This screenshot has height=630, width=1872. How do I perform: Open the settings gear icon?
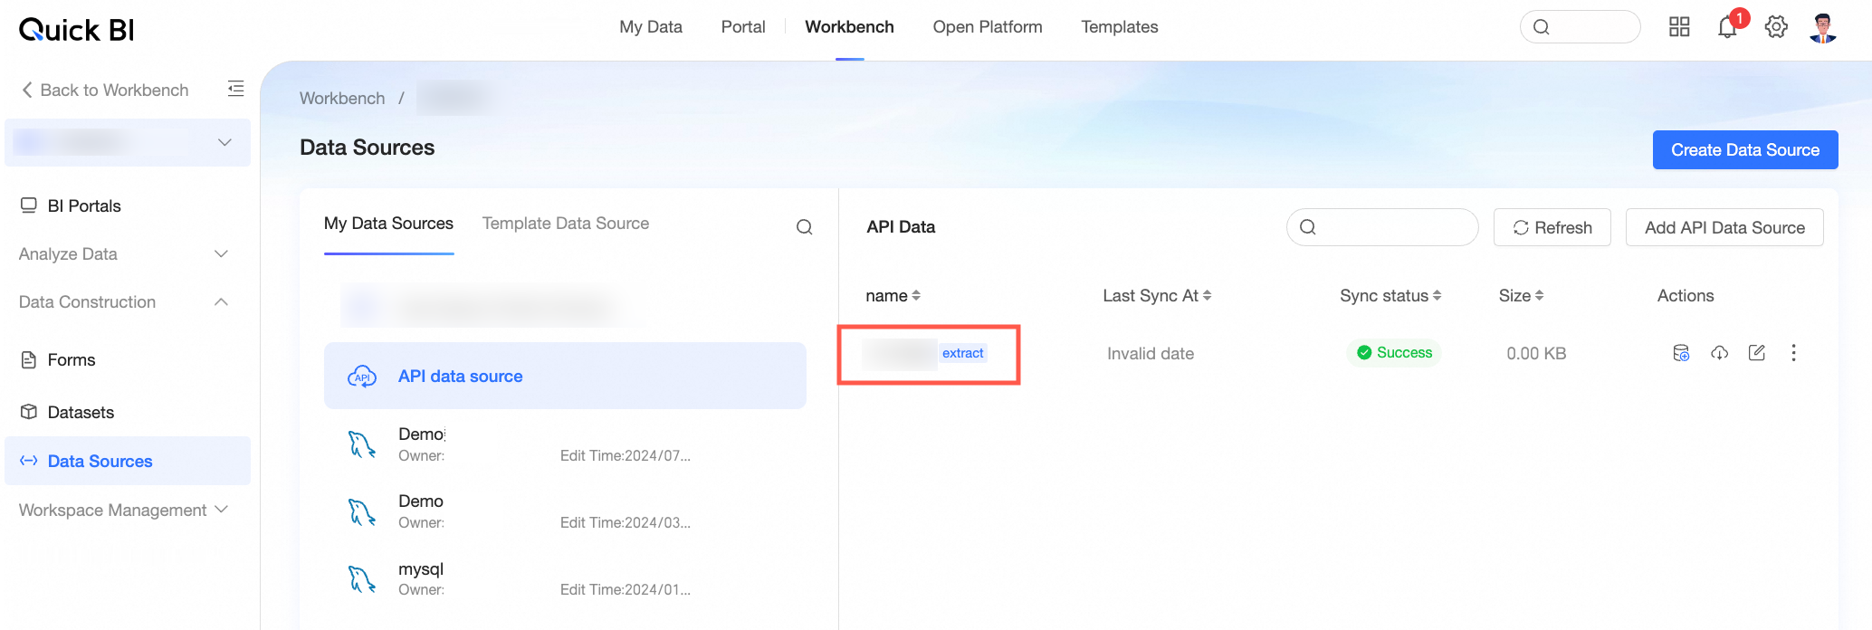point(1776,27)
